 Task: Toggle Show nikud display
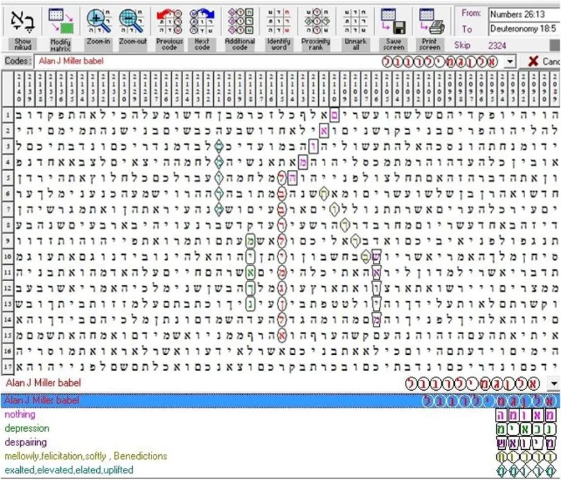[x=23, y=30]
